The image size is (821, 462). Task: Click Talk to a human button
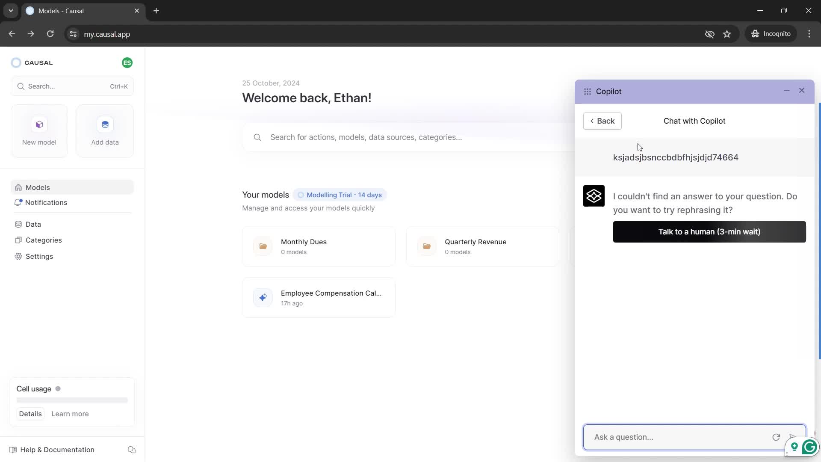[x=709, y=232]
